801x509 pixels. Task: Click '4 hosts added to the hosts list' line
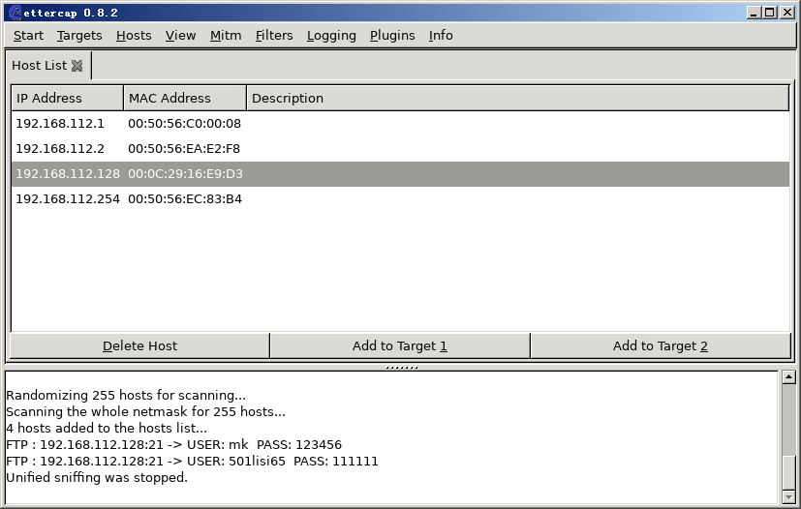point(107,428)
